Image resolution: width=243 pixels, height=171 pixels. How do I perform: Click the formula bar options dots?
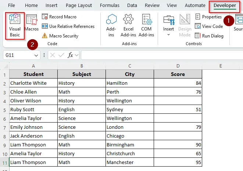[x=44, y=55]
